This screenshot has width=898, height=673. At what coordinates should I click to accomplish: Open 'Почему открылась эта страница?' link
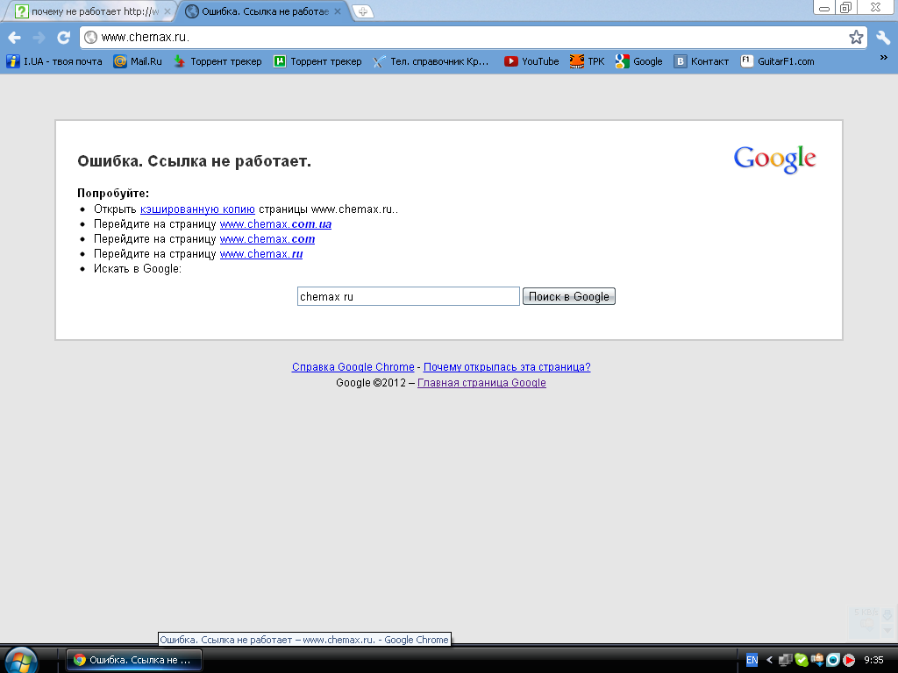click(x=507, y=367)
